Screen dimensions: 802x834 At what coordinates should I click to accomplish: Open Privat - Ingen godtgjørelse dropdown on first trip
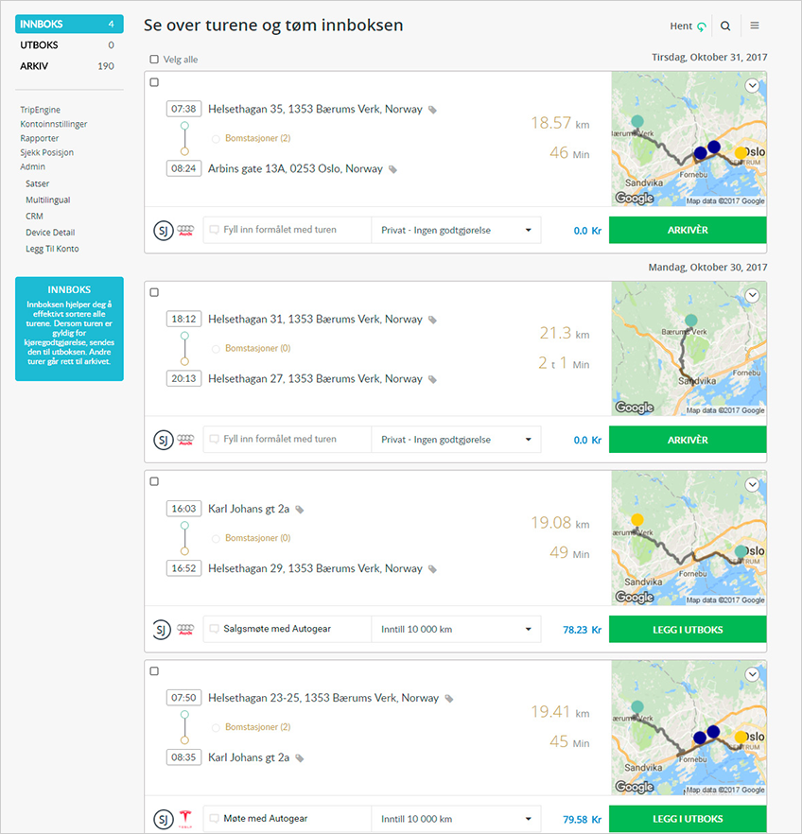click(x=456, y=230)
